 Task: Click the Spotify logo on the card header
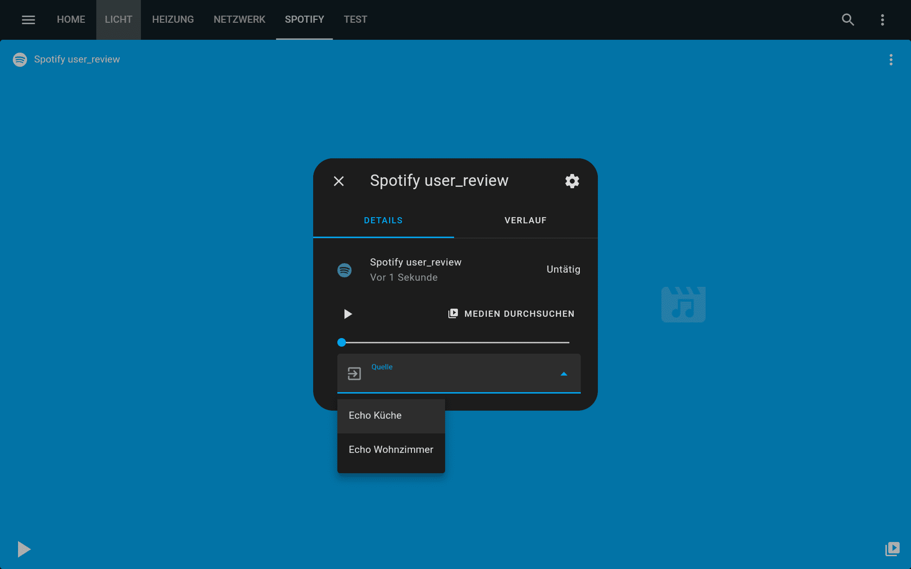pos(20,59)
